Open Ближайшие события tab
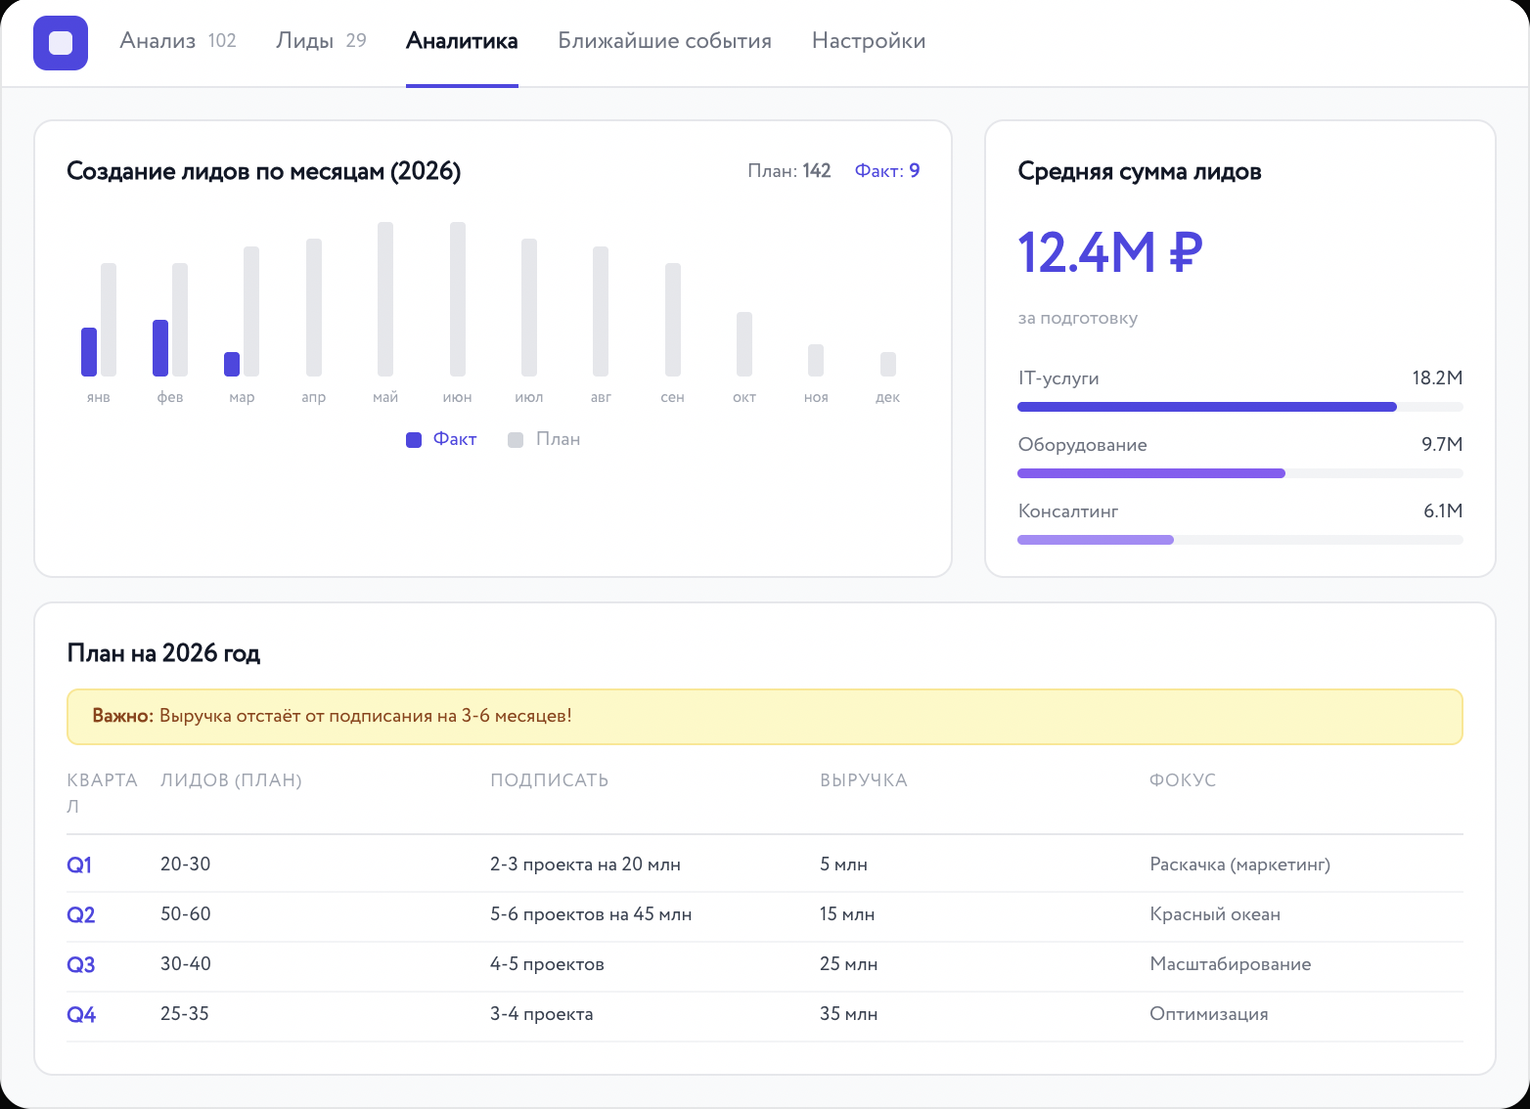The height and width of the screenshot is (1109, 1530). pyautogui.click(x=664, y=41)
